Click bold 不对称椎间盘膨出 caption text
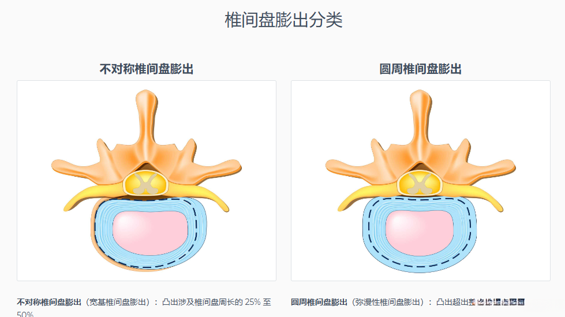Image resolution: width=565 pixels, height=317 pixels. coord(49,302)
